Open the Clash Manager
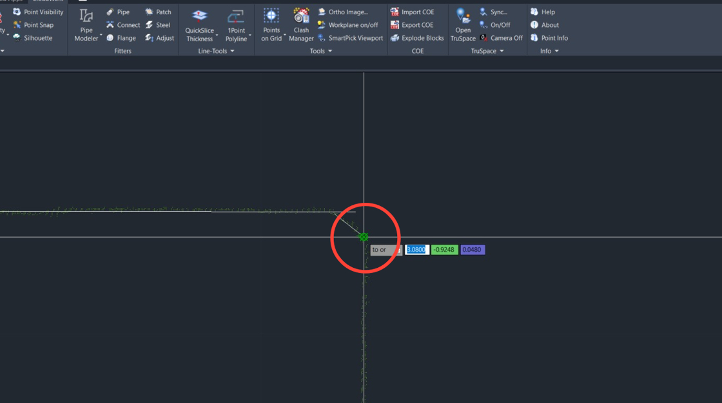The height and width of the screenshot is (403, 722). click(301, 25)
